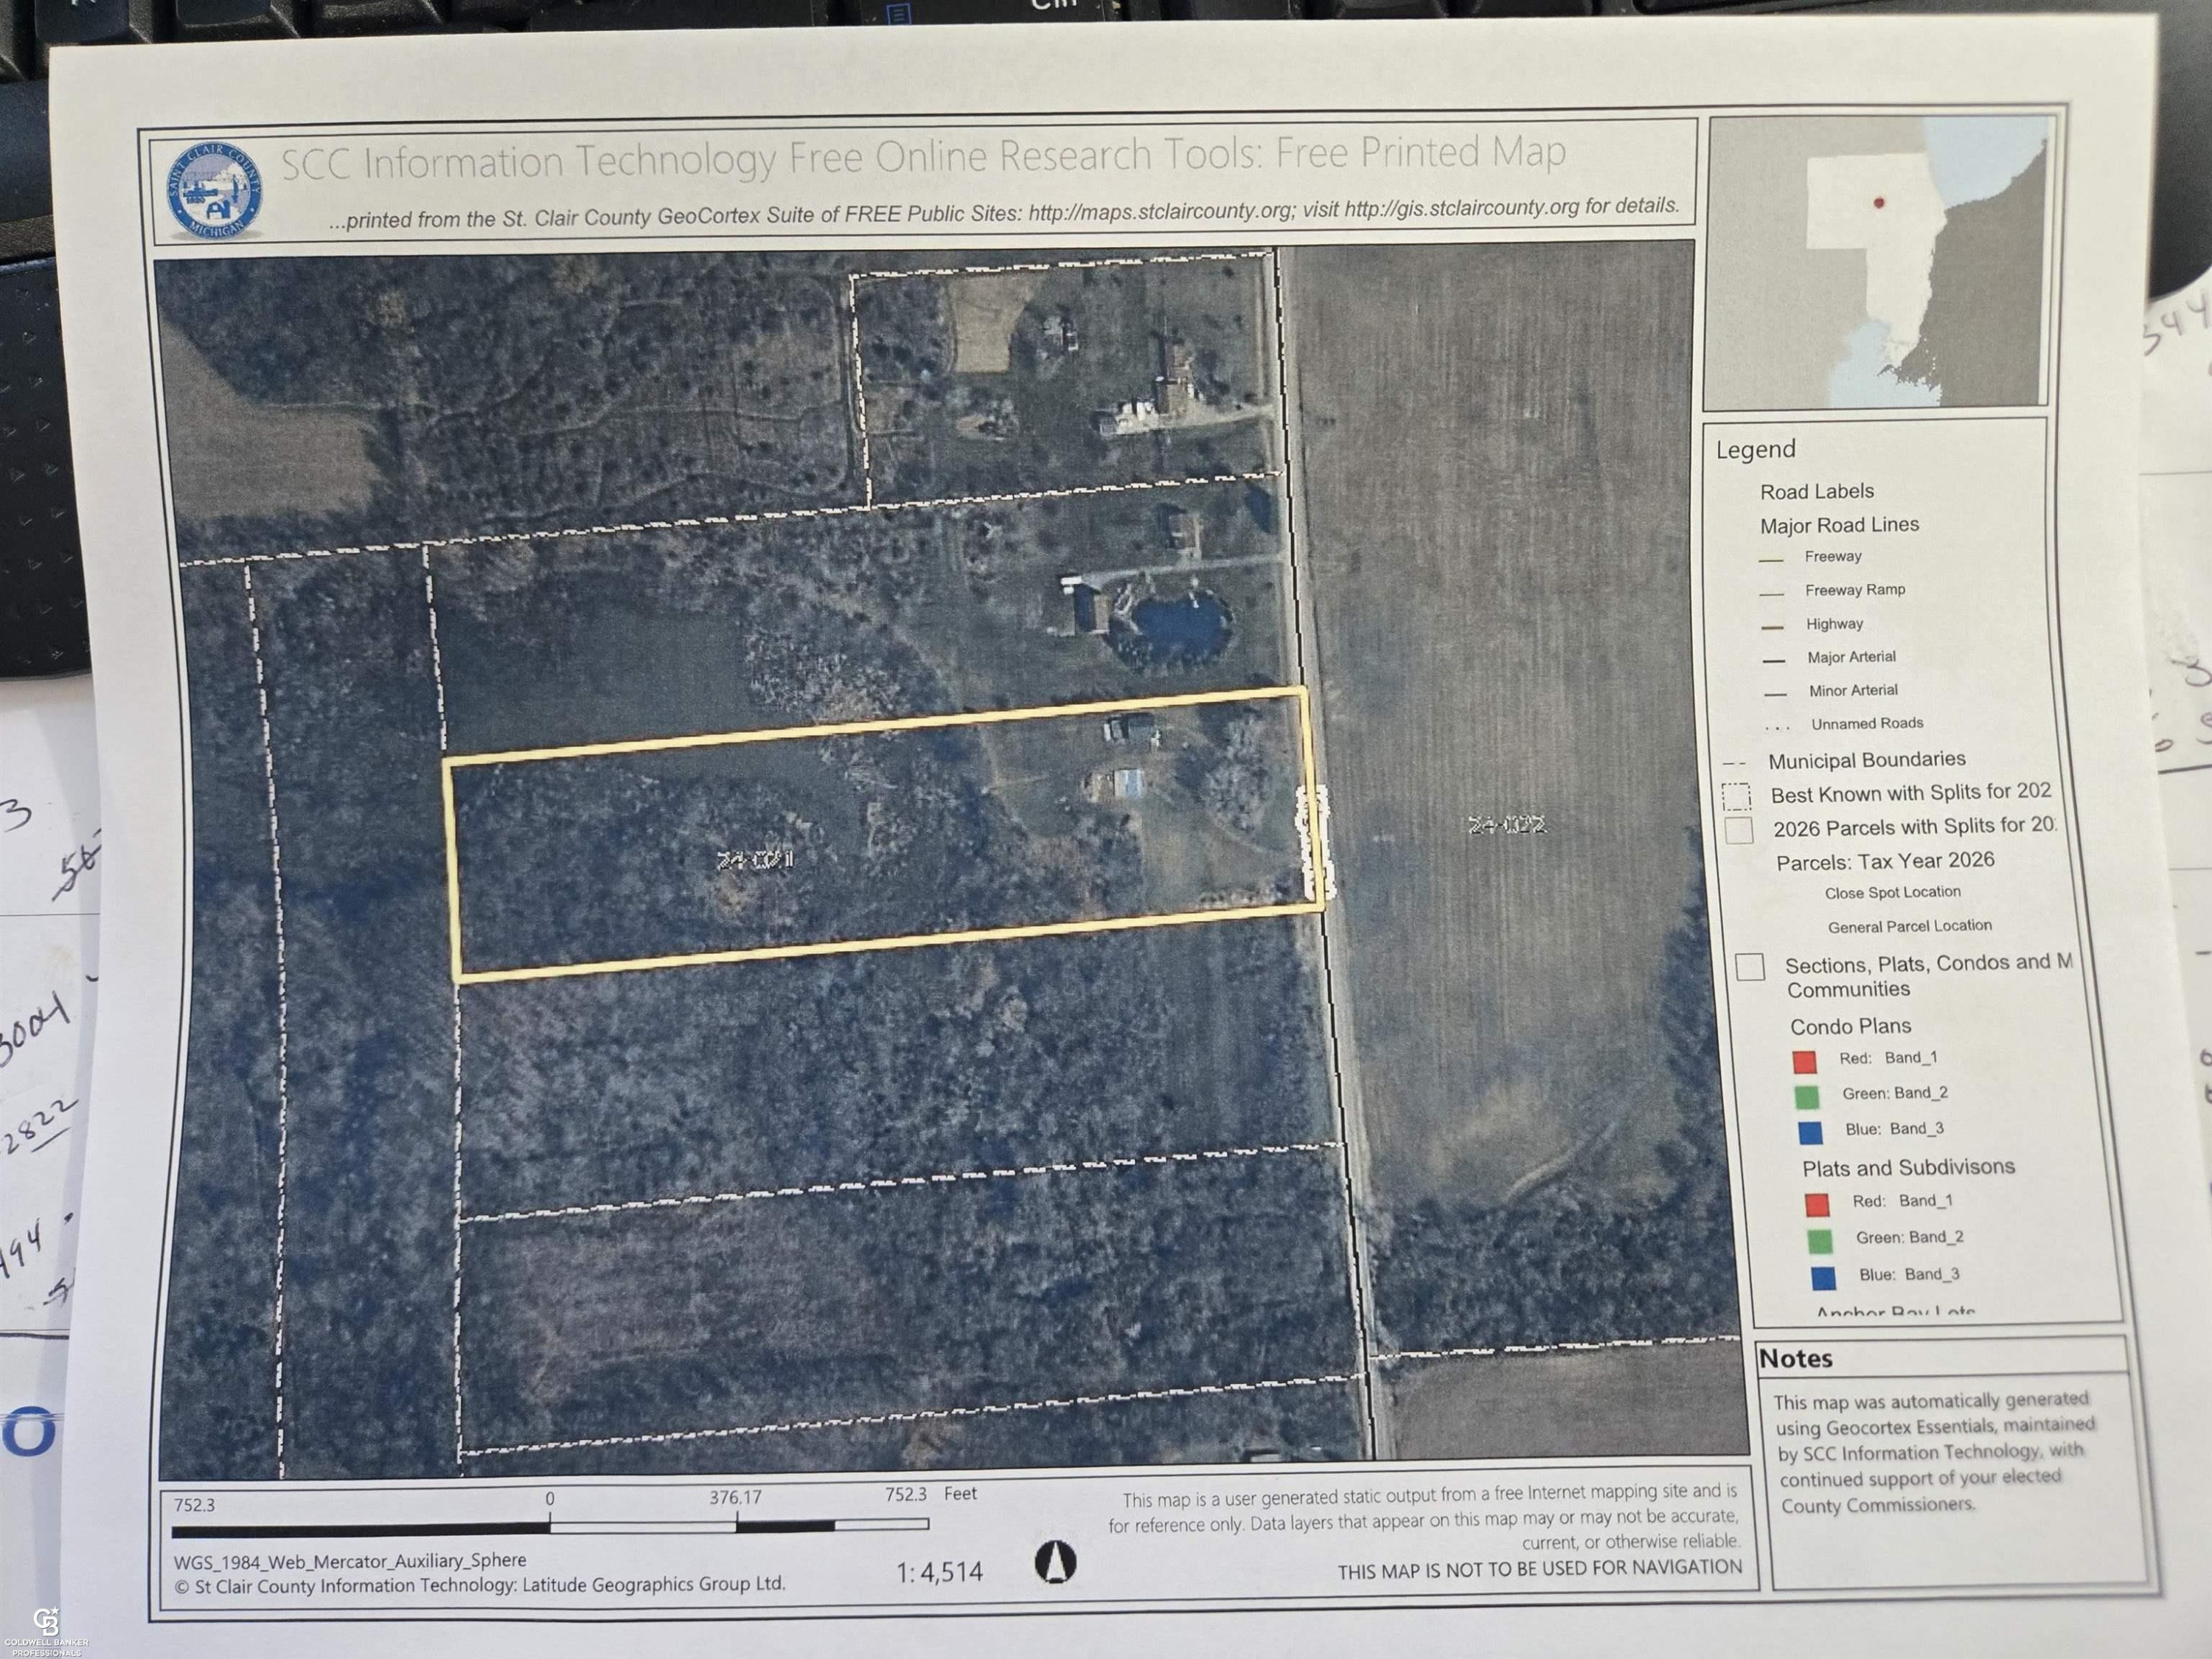Click the Major Arterial line symbol in legend
Screen dimensions: 2212x1659
pyautogui.click(x=1773, y=660)
